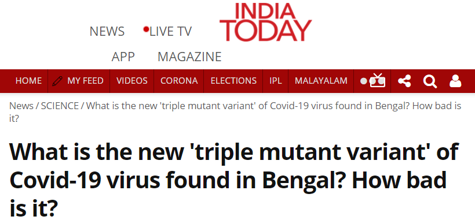Switch to the MALAYALAM edition
The width and height of the screenshot is (475, 220).
tap(321, 81)
